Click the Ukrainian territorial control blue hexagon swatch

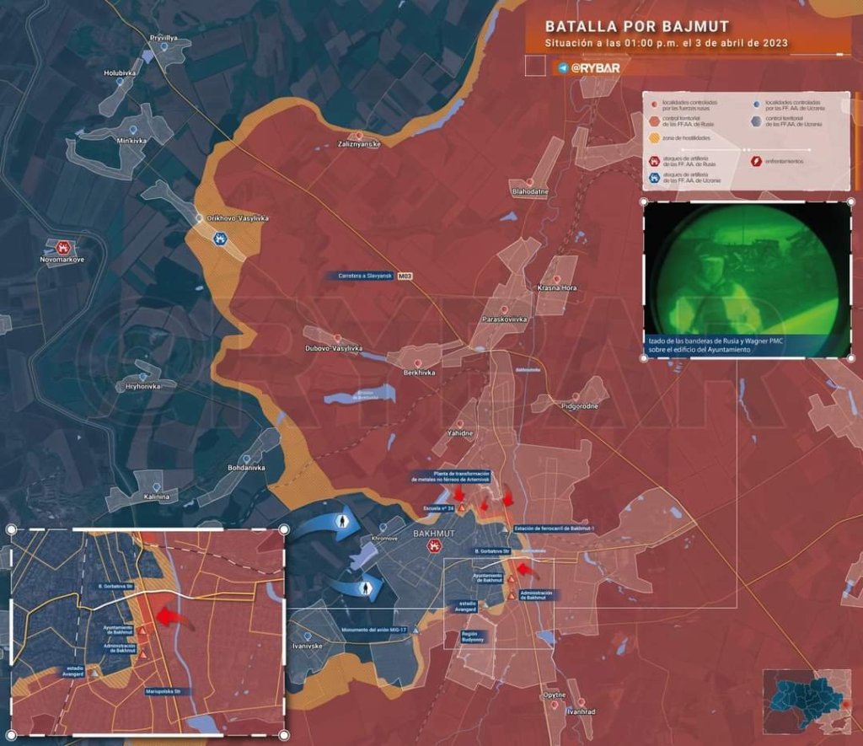coord(754,123)
